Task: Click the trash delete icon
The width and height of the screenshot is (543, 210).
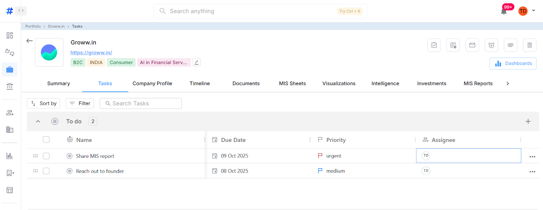Action: 529,45
